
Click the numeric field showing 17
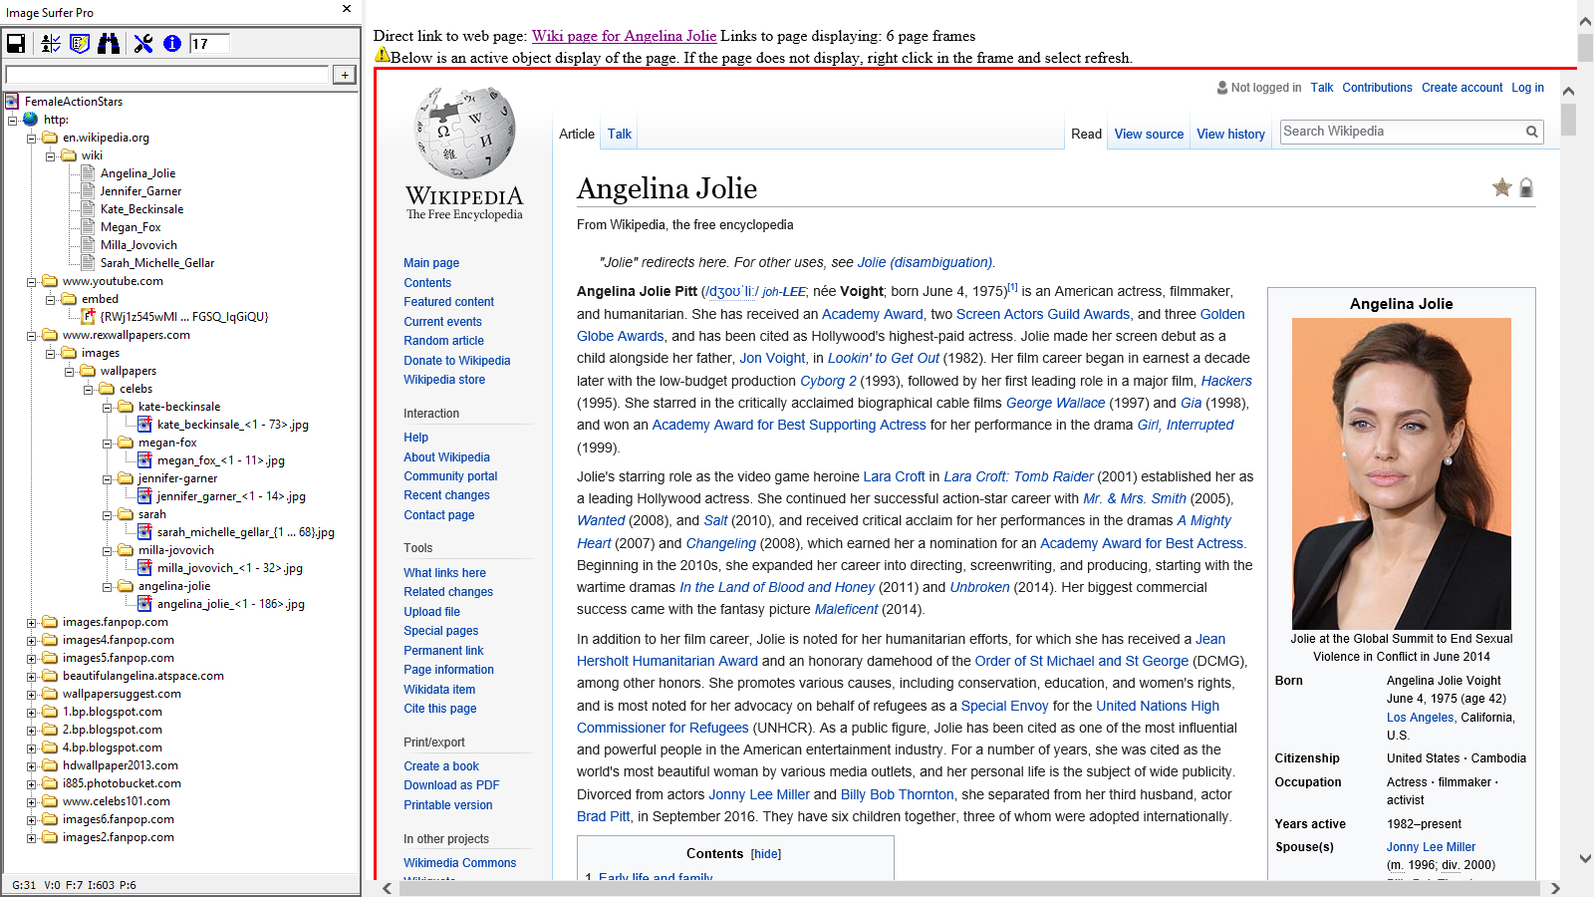click(209, 43)
